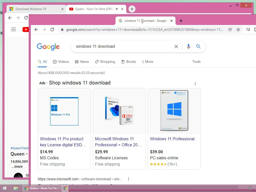The image size is (256, 192).
Task: Bookmark this page with the star icon
Action: (238, 29)
